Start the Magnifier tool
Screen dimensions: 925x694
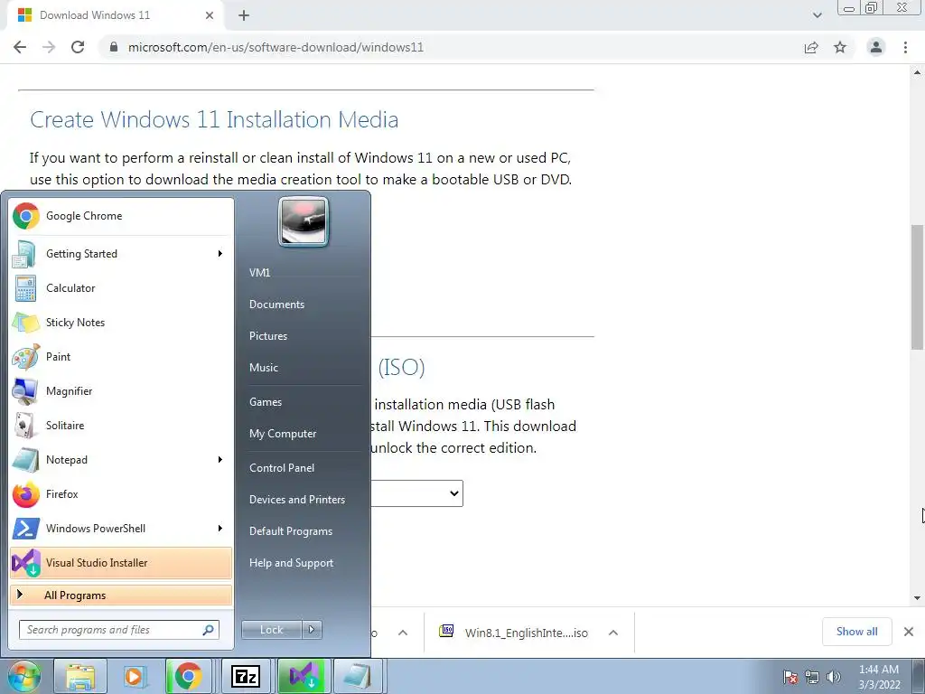point(121,390)
